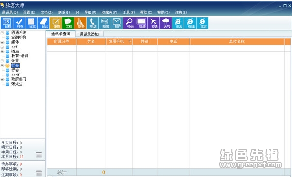The image size is (292, 177).
Task: Sort by the 姓名 column header
Action: tap(91, 42)
